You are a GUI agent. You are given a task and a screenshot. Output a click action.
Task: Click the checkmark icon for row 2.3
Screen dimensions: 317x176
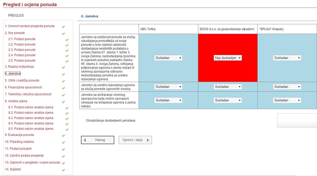point(67,51)
